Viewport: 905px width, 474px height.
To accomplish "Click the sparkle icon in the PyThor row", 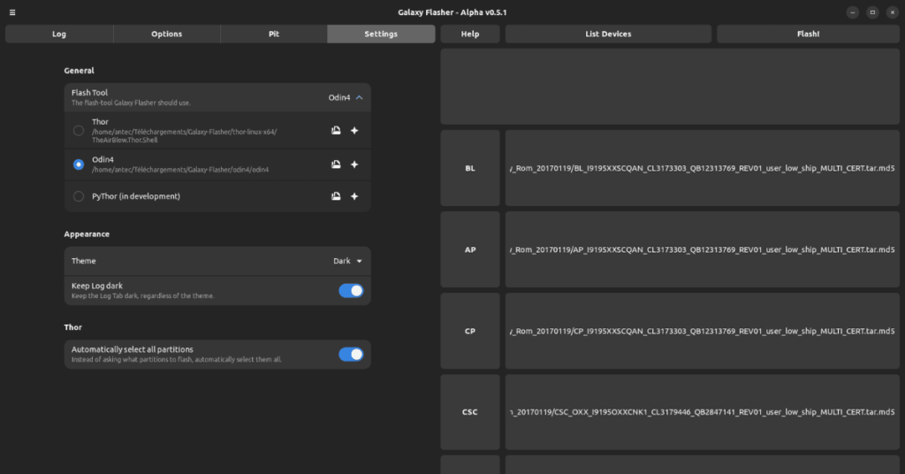I will [x=354, y=196].
